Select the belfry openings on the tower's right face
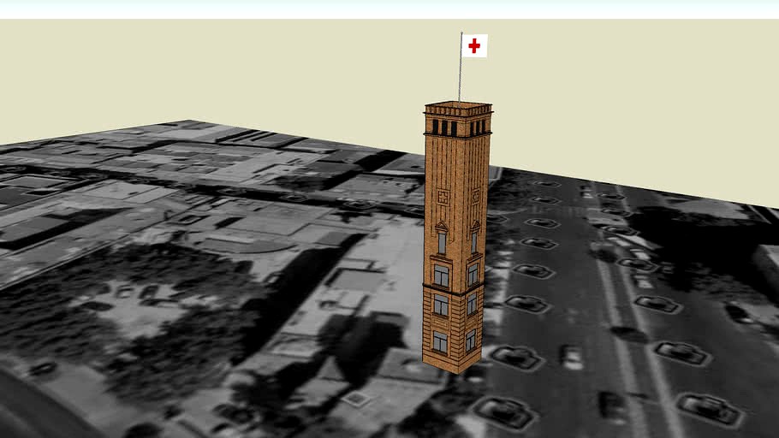 [478, 127]
